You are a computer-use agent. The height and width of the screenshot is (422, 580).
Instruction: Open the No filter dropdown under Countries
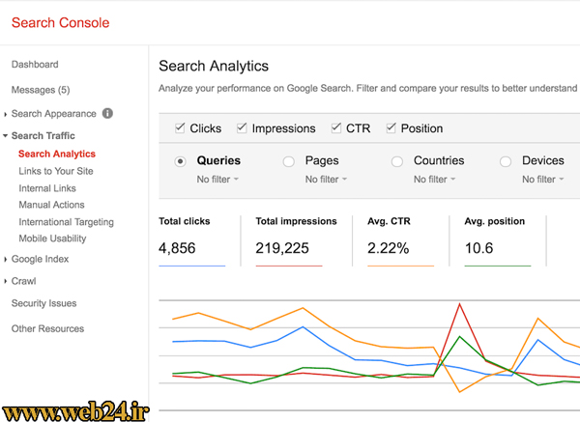click(x=434, y=180)
